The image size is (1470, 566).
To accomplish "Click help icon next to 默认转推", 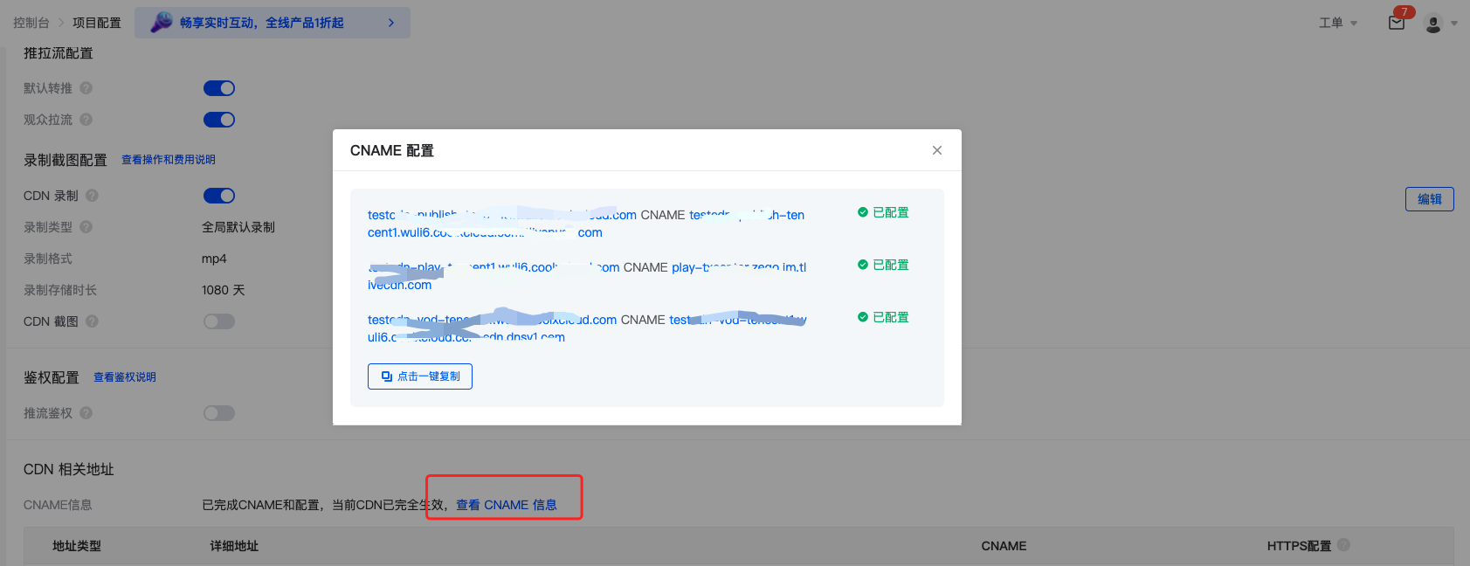I will [x=86, y=88].
